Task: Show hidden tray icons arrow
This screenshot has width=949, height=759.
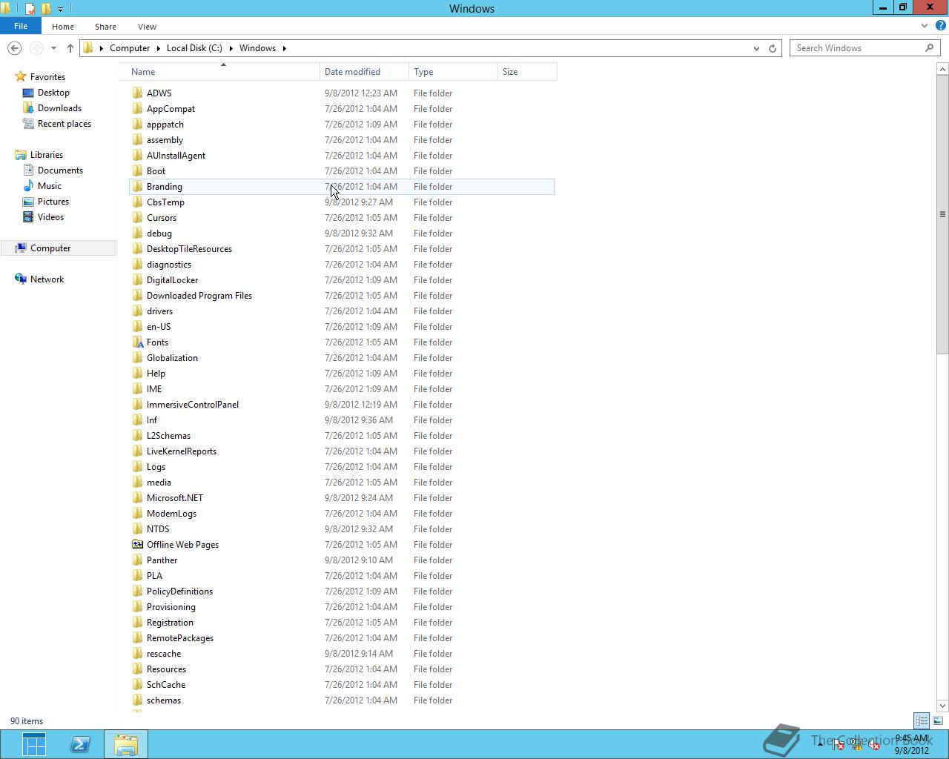Action: [820, 745]
